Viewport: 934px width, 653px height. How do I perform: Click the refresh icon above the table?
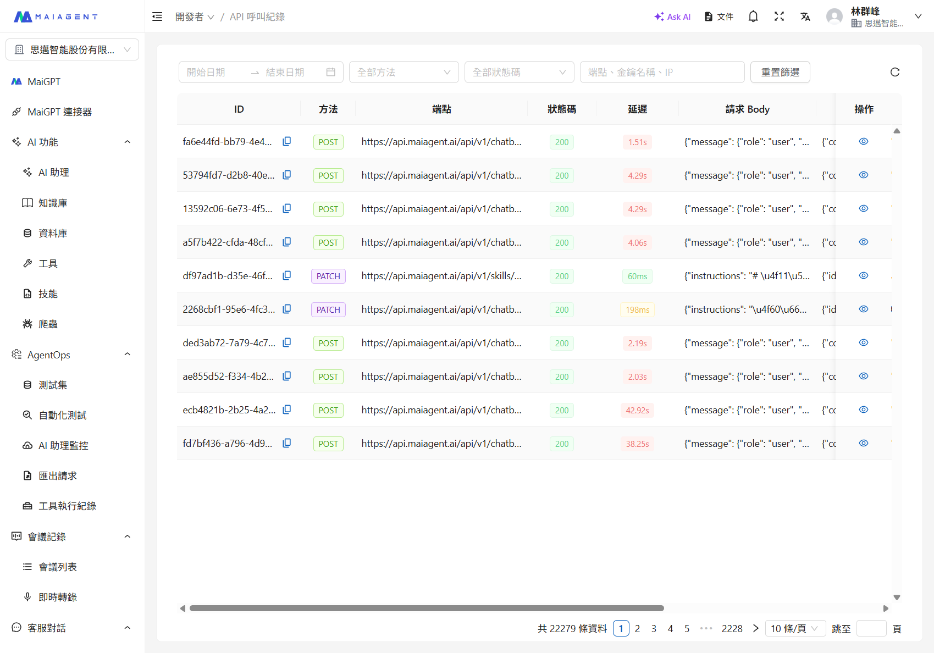(x=894, y=72)
